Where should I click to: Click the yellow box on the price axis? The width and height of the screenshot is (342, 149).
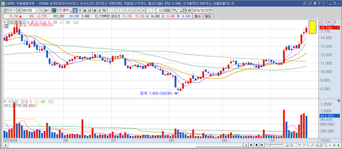click(313, 27)
